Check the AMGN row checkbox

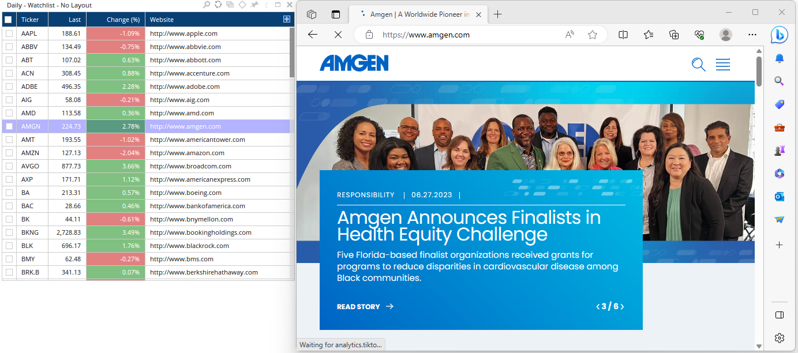pyautogui.click(x=9, y=126)
